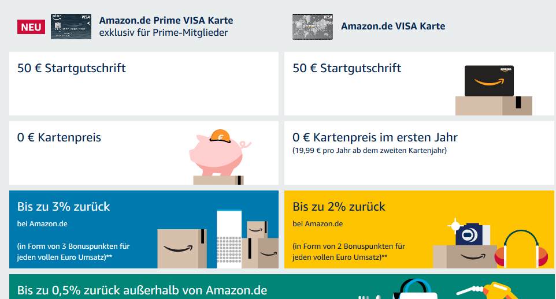Open the yellow Bis zu 2% zurück banner
556x299 pixels.
[419, 230]
